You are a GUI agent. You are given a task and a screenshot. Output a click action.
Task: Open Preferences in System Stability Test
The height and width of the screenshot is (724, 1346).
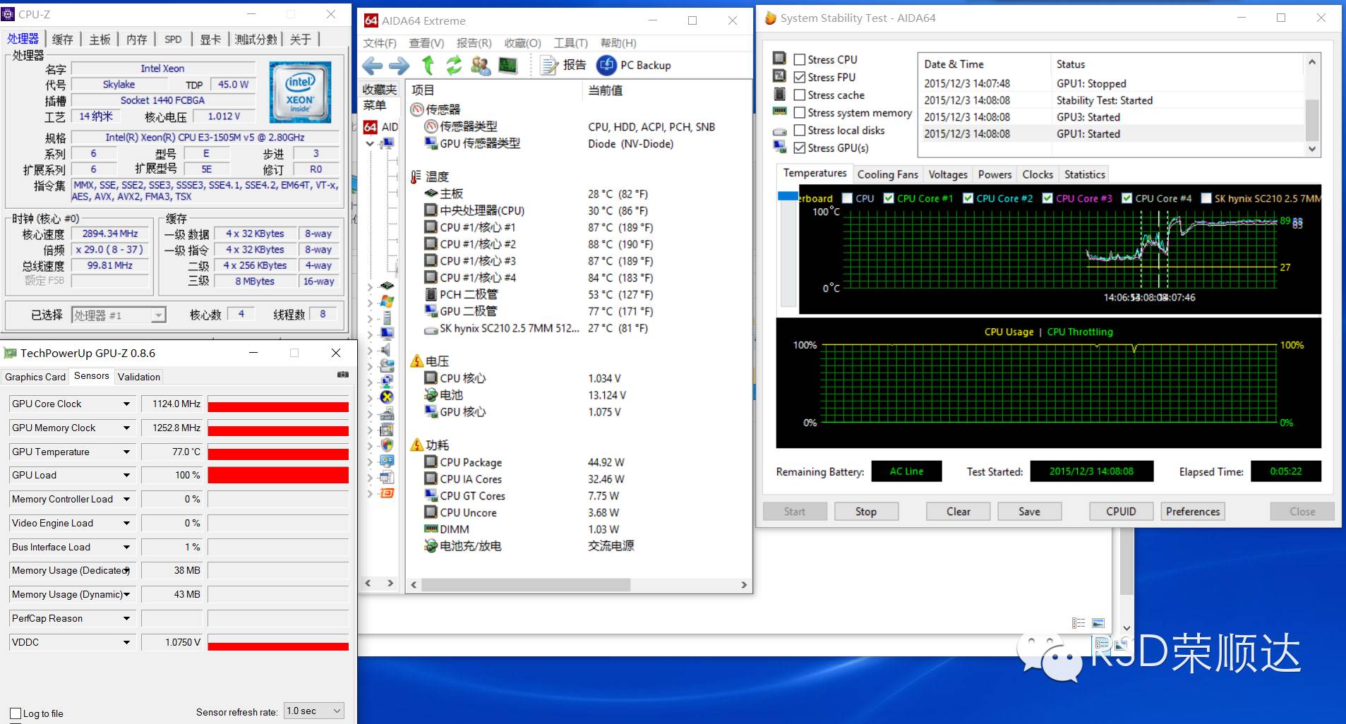click(1193, 512)
